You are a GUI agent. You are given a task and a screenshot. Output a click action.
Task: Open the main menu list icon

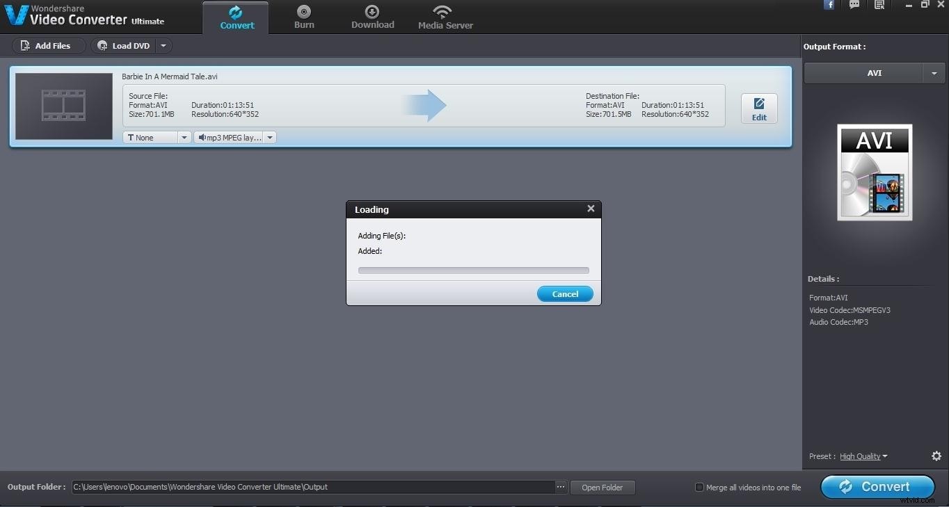(879, 5)
